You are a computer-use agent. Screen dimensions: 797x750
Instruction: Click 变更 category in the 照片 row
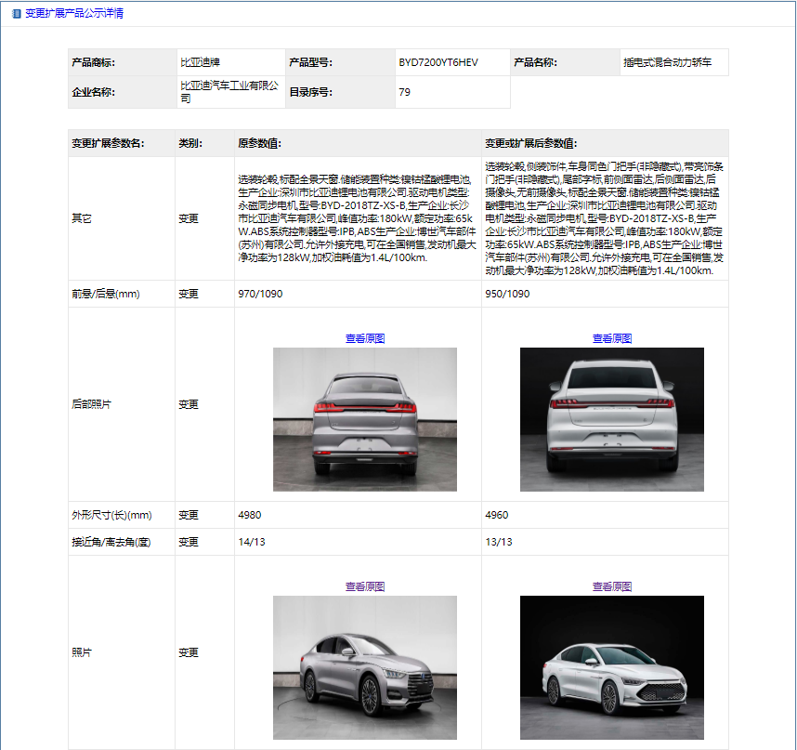click(x=188, y=652)
